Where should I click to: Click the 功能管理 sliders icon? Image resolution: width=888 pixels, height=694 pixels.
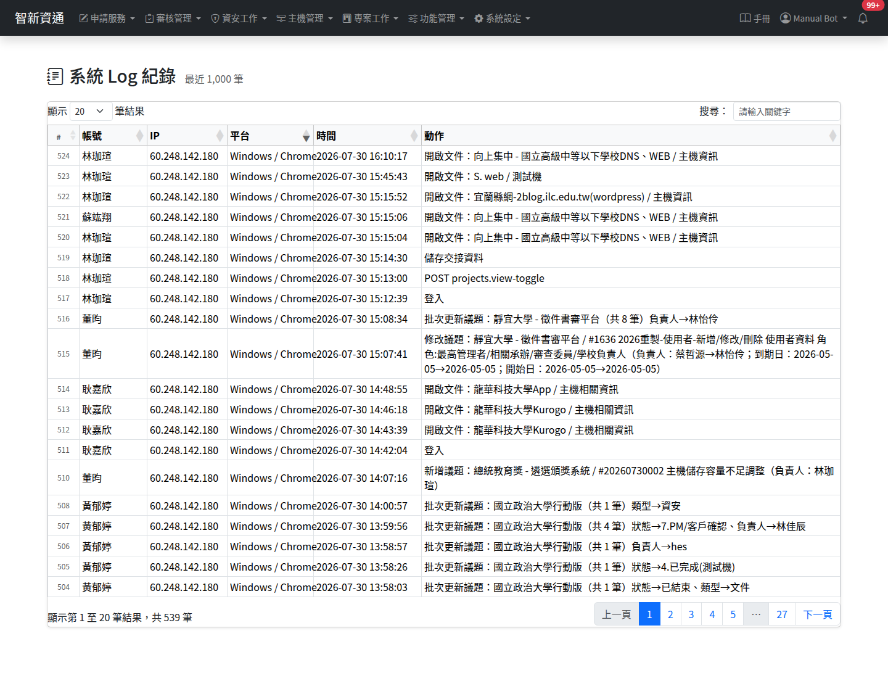(413, 19)
